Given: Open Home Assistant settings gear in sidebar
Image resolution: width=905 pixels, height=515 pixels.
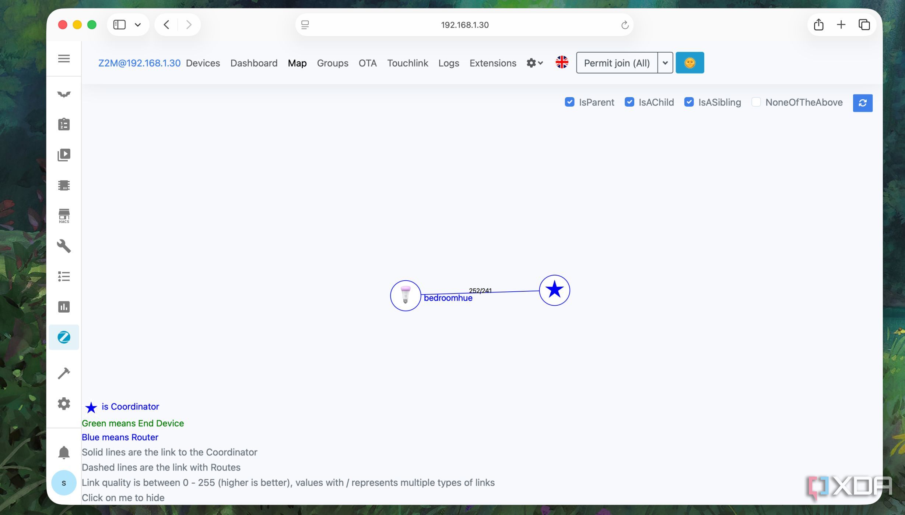Looking at the screenshot, I should pos(64,404).
